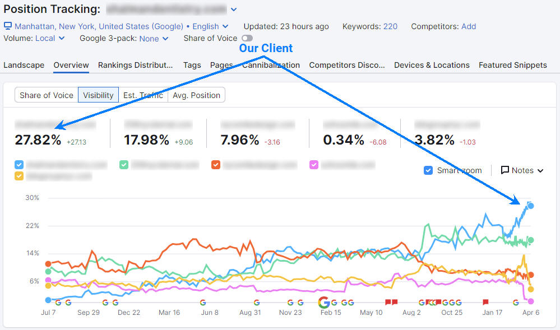
Task: Select the Avg. Position tab
Action: [x=196, y=95]
